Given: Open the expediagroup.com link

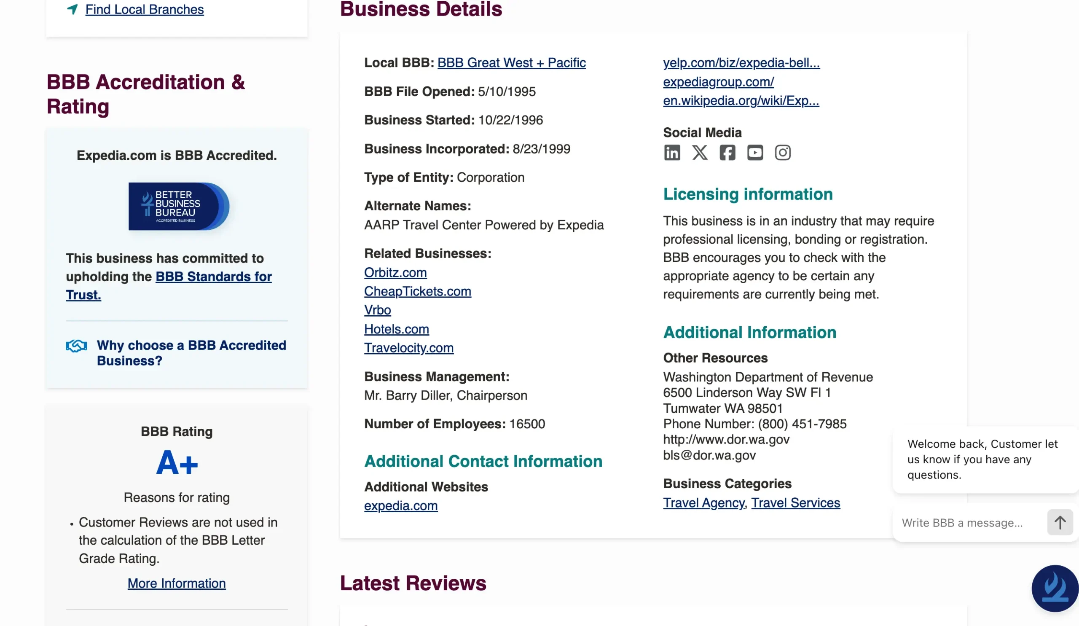Looking at the screenshot, I should tap(718, 82).
